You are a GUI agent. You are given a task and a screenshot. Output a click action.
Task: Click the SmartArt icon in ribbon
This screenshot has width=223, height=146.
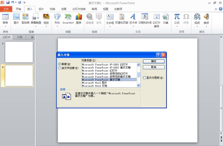click(x=68, y=18)
